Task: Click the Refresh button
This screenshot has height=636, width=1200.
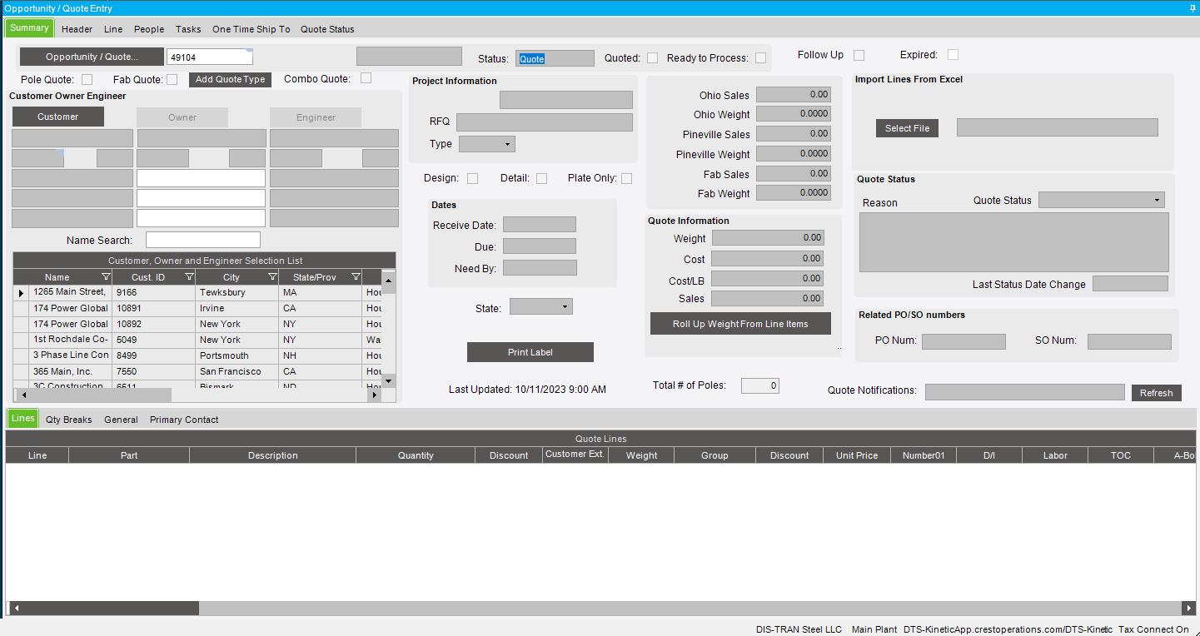Action: (x=1156, y=393)
